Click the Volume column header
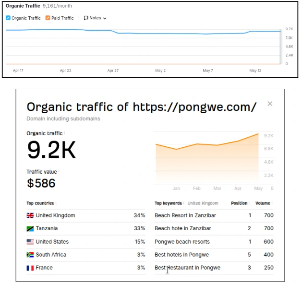Screen dimensions: 302x284 [263, 203]
